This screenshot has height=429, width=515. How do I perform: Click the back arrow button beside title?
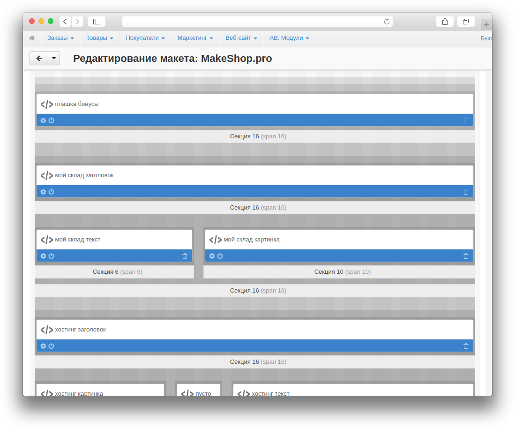pos(39,58)
